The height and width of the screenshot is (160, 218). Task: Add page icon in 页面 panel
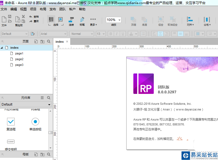coord(36,41)
